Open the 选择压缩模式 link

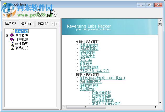click(x=89, y=45)
